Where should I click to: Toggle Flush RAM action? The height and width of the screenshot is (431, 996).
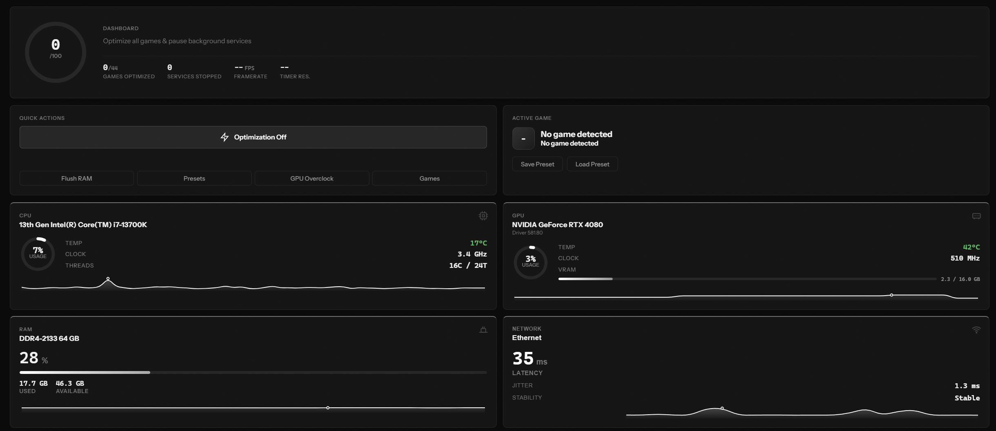tap(76, 178)
